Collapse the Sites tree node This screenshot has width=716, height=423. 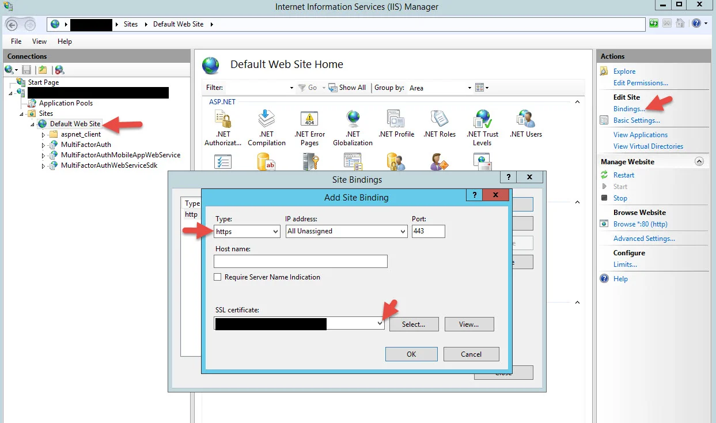[x=22, y=114]
